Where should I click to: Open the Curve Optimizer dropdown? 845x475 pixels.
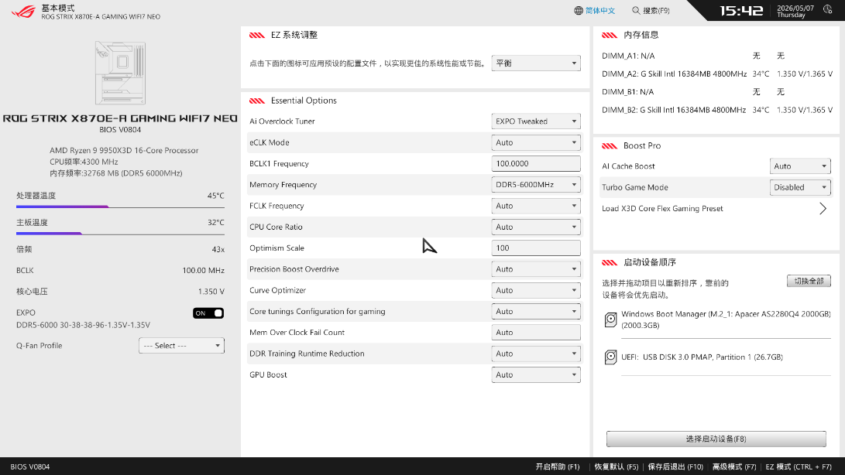coord(536,290)
